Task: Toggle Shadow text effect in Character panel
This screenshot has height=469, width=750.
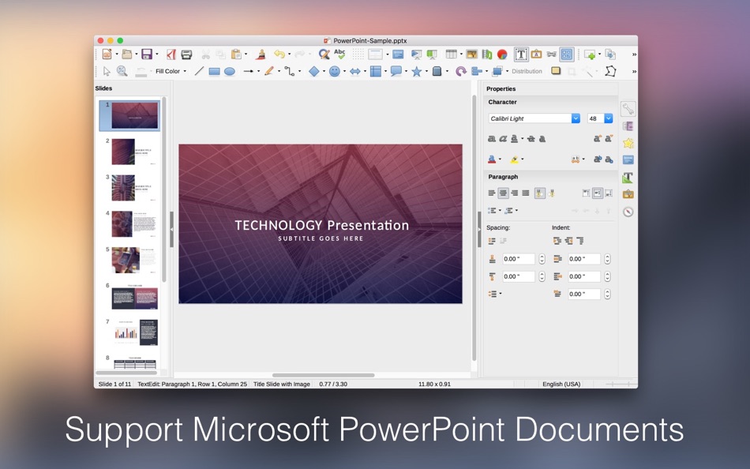Action: pyautogui.click(x=542, y=139)
